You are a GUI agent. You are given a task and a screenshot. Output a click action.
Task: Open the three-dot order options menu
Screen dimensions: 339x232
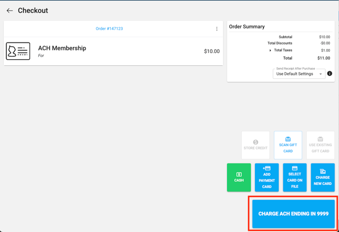217,29
